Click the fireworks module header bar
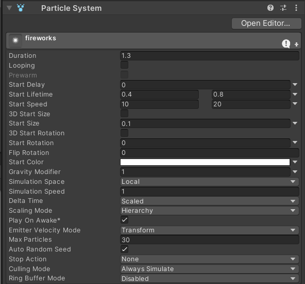This screenshot has width=305, height=284. click(x=154, y=41)
